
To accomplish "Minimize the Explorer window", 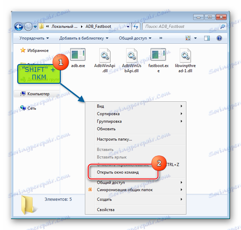I will (x=198, y=17).
